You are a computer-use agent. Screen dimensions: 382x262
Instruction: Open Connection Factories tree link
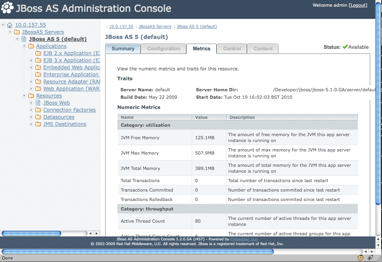69,110
